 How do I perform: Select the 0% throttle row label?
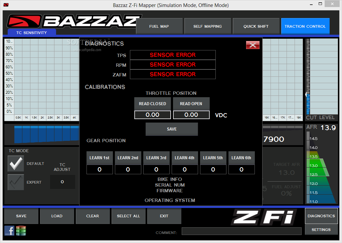coord(9,111)
